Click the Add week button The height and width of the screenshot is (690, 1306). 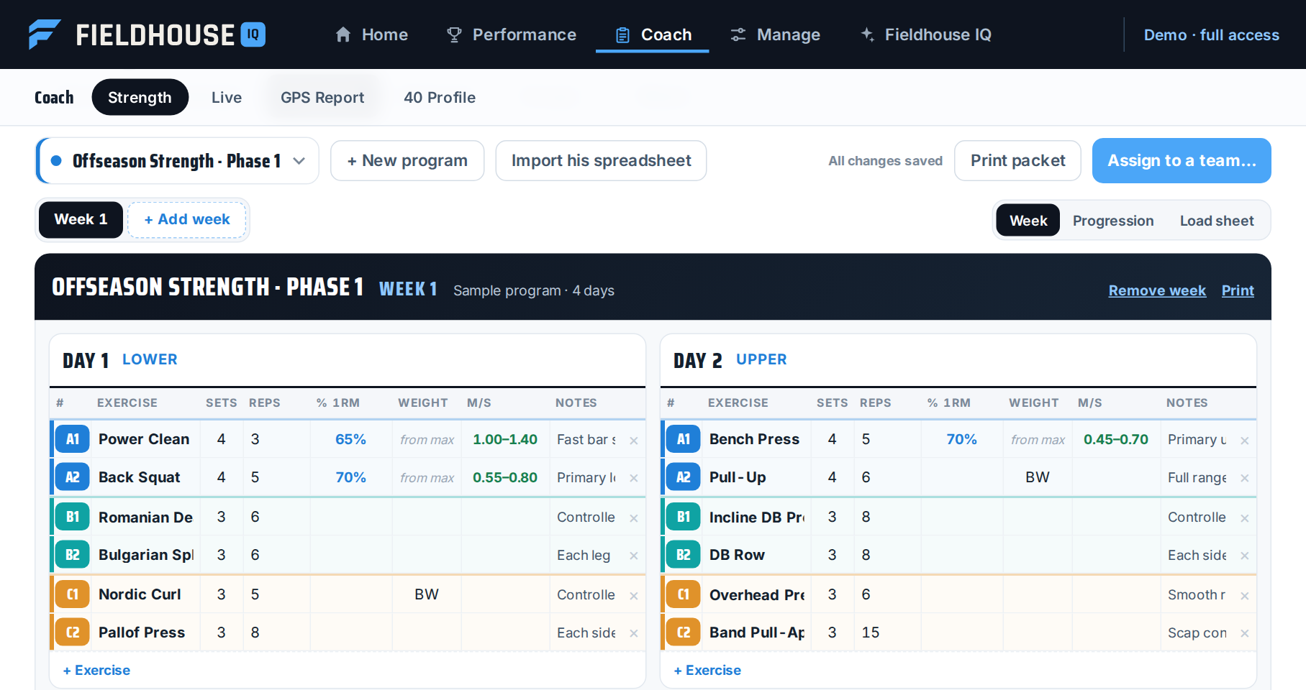click(x=187, y=219)
